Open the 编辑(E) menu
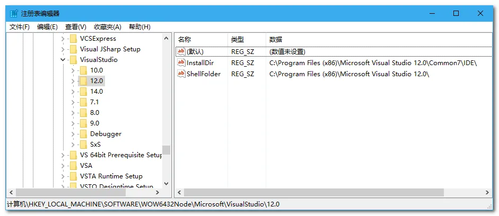 tap(47, 27)
